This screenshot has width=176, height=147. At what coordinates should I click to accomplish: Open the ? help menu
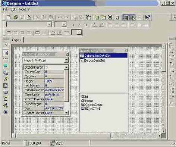(29, 9)
